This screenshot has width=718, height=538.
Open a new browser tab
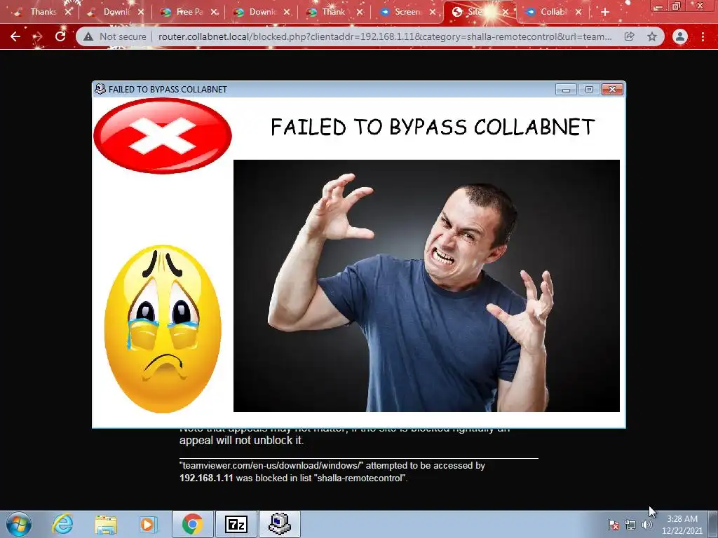click(x=605, y=13)
